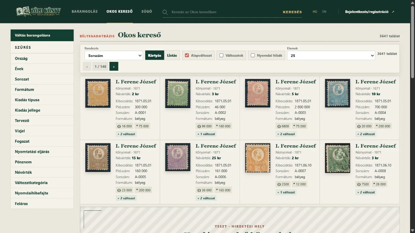Viewport: 415px width, 233px height.
Task: Click Váltás barangolásra button
Action: [42, 35]
